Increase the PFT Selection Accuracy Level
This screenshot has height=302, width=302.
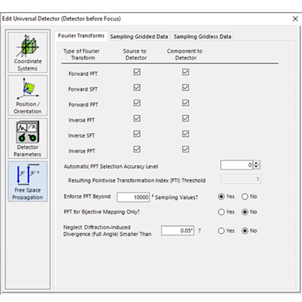point(256,163)
